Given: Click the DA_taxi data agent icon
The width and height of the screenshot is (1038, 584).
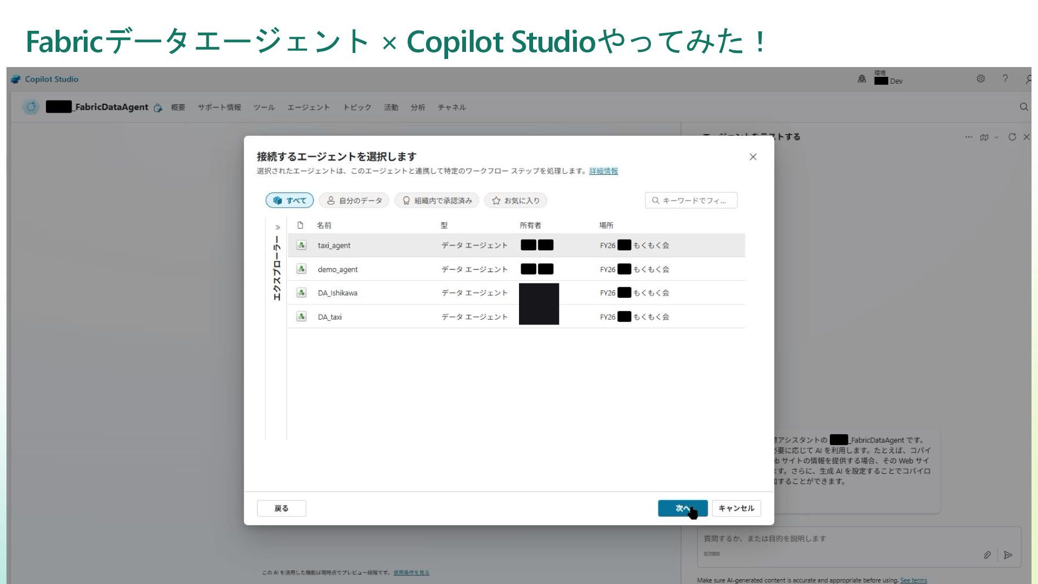Looking at the screenshot, I should coord(302,317).
